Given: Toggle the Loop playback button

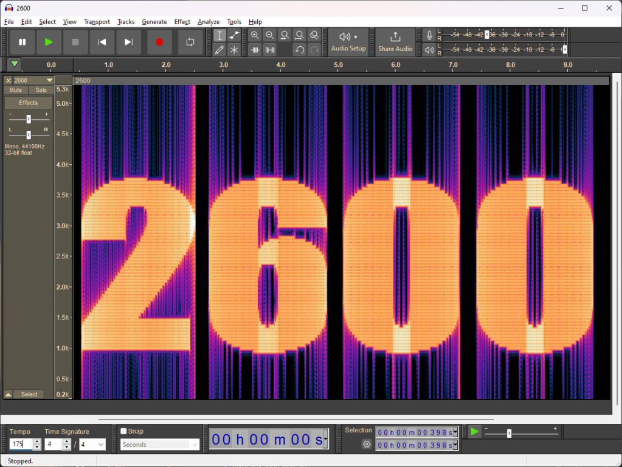Looking at the screenshot, I should (x=190, y=43).
